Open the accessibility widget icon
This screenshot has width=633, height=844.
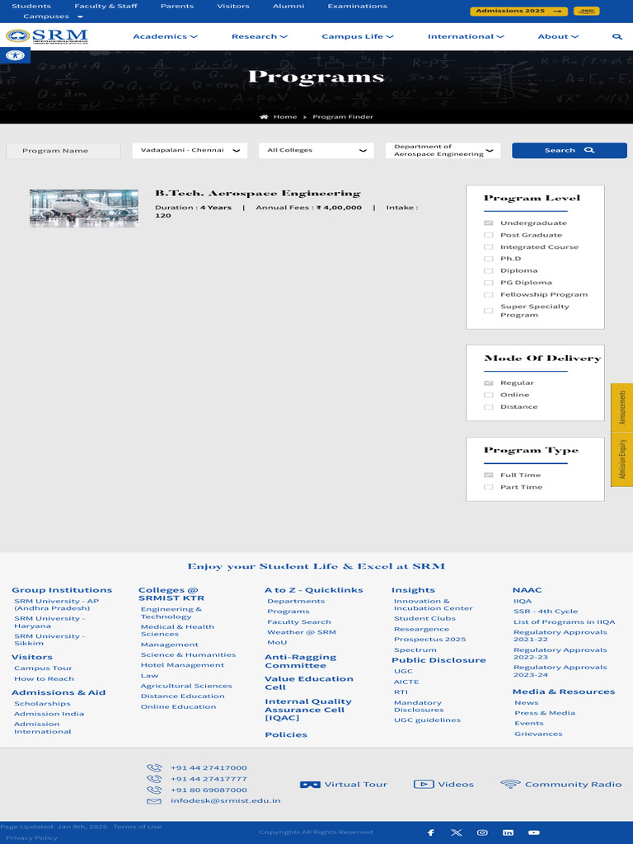click(15, 55)
